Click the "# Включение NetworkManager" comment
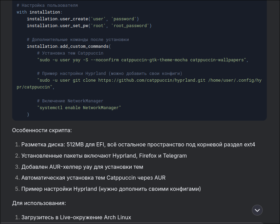This screenshot has height=224, width=280. (x=70, y=101)
